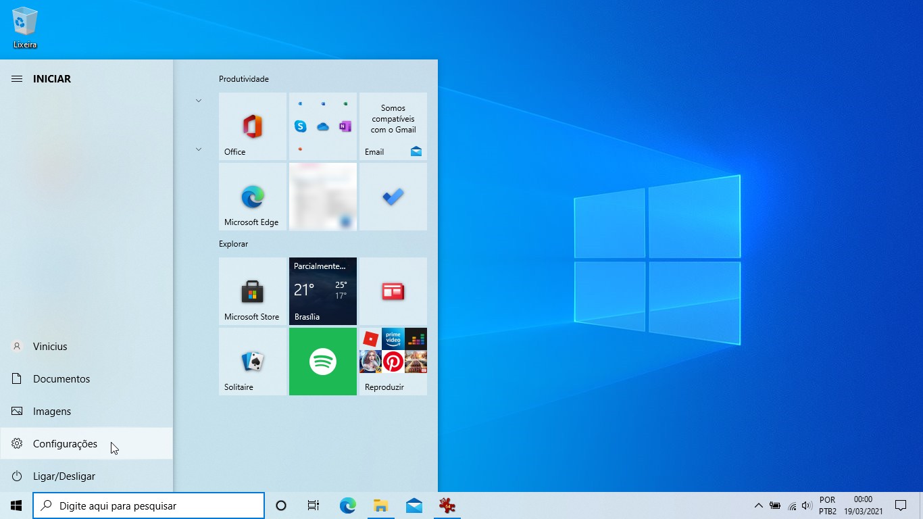Click the Windows Start button
This screenshot has height=519, width=923.
(x=16, y=505)
